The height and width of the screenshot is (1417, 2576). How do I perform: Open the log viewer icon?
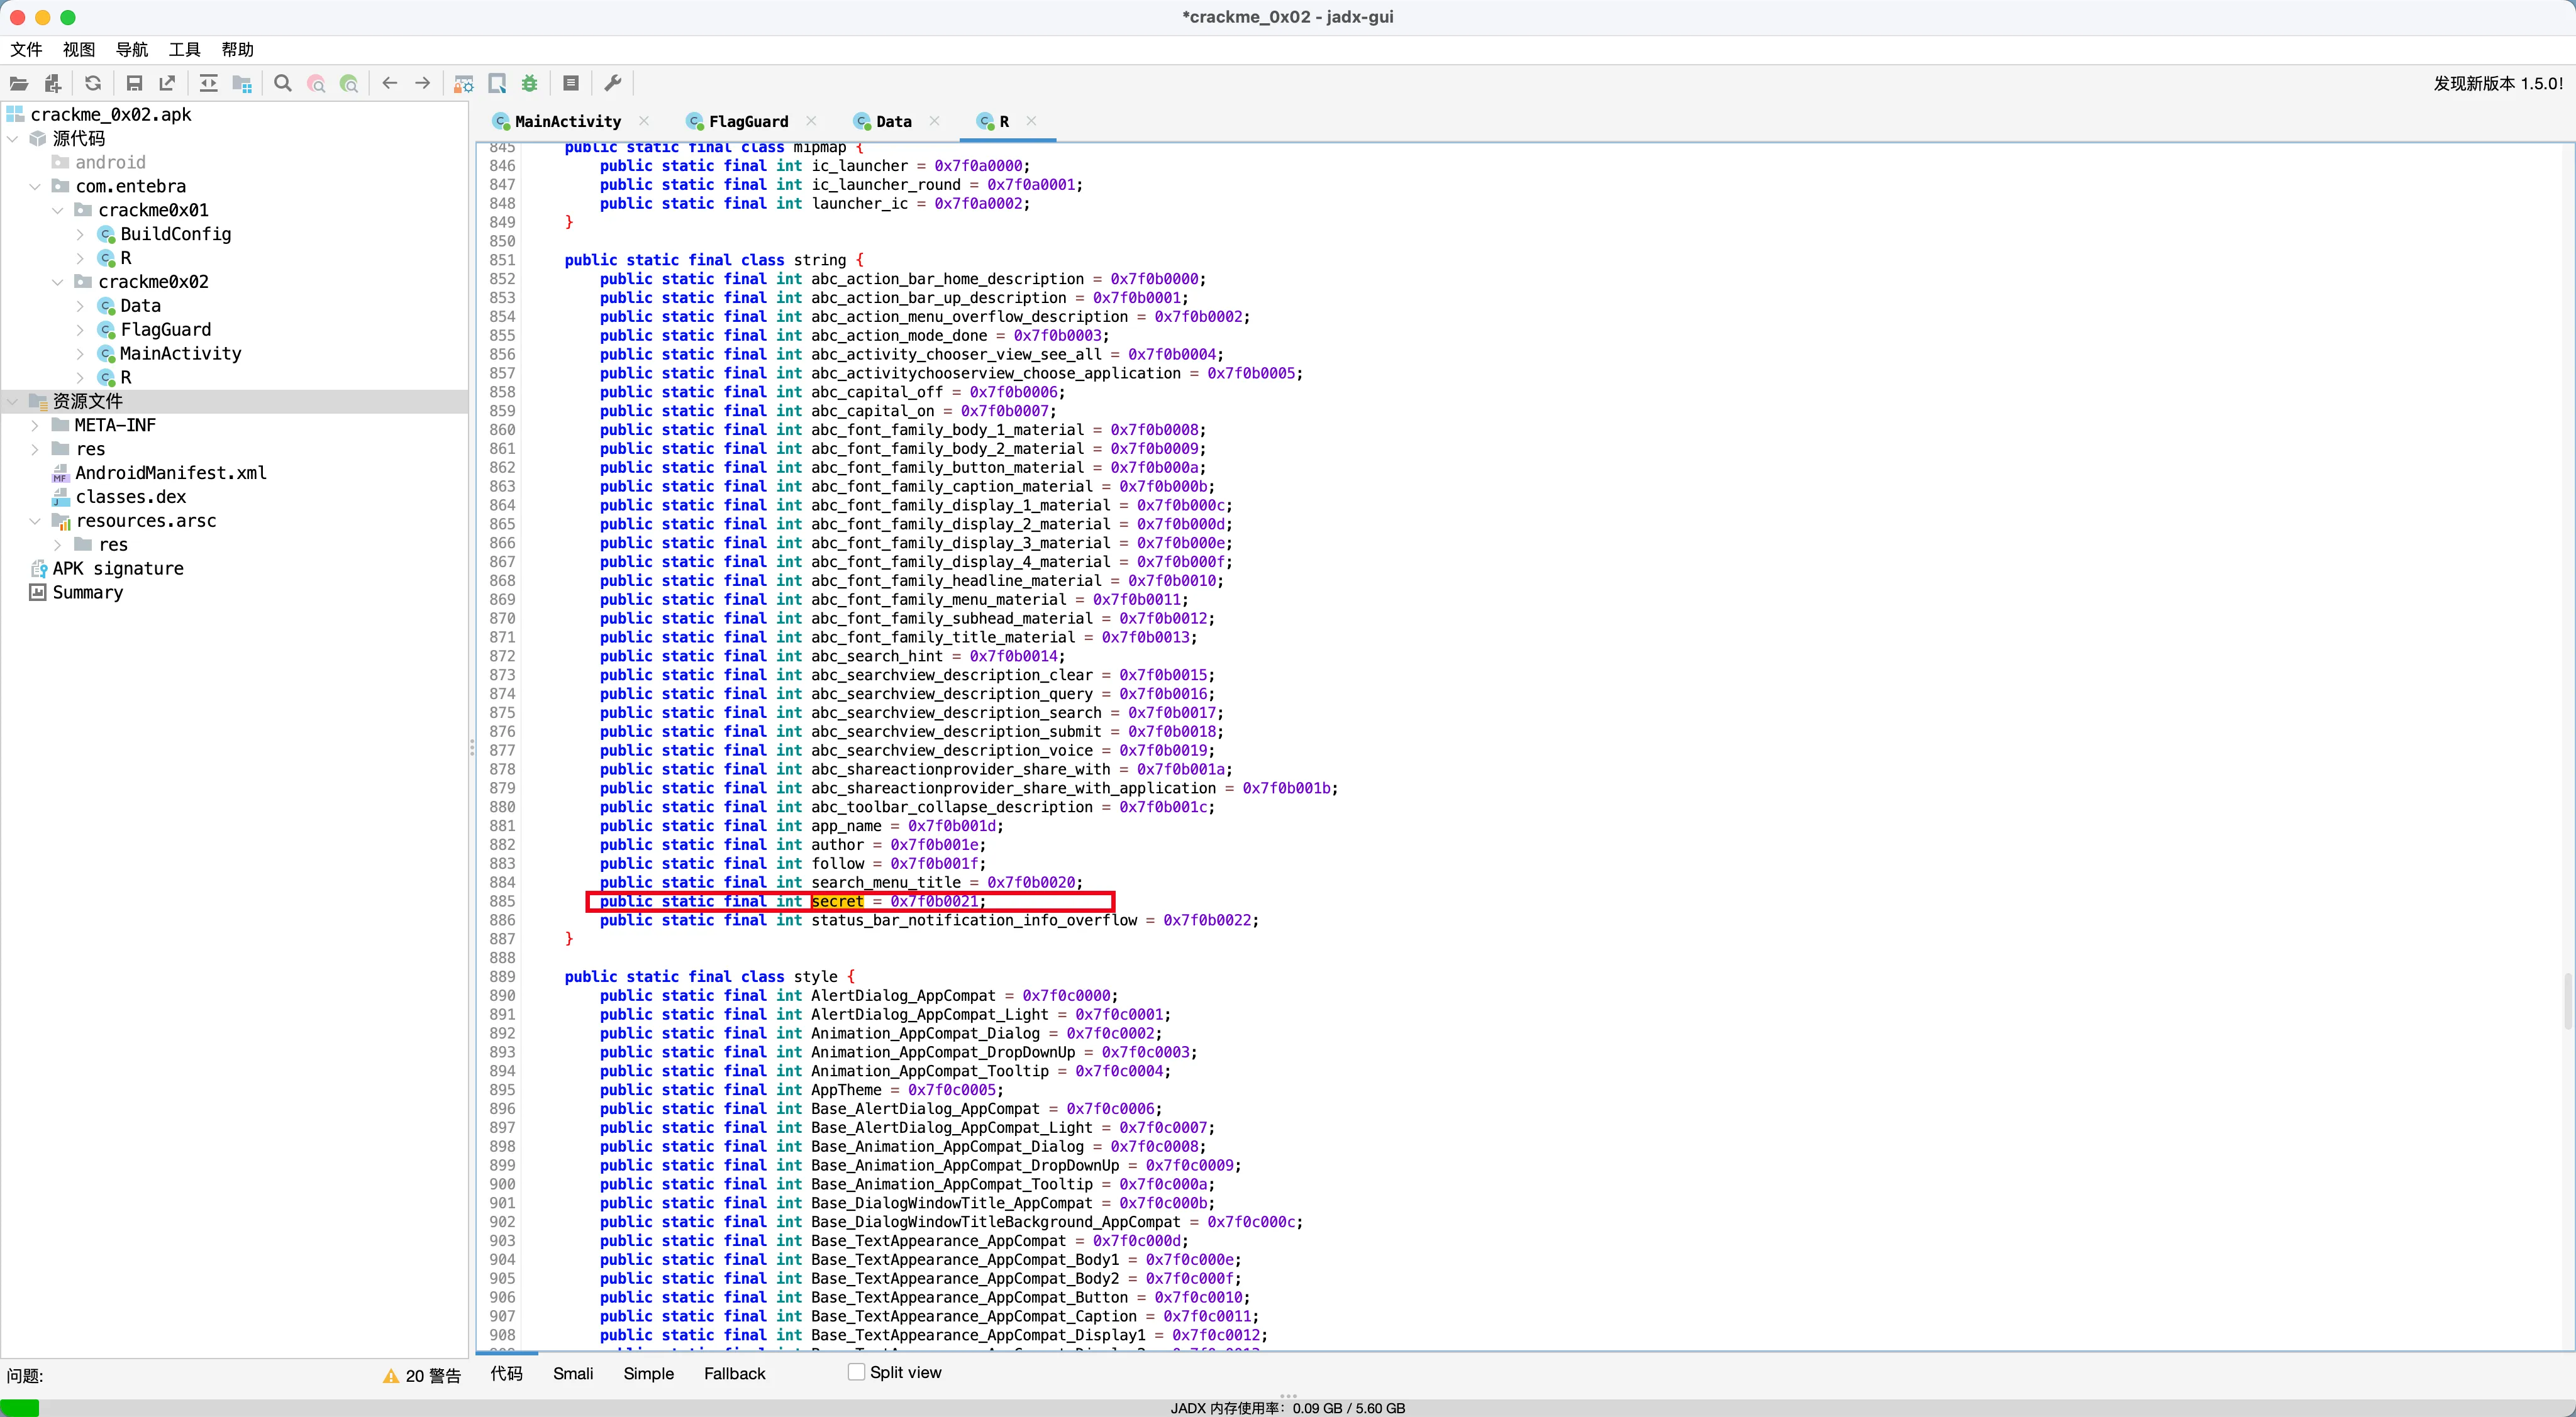(x=571, y=84)
